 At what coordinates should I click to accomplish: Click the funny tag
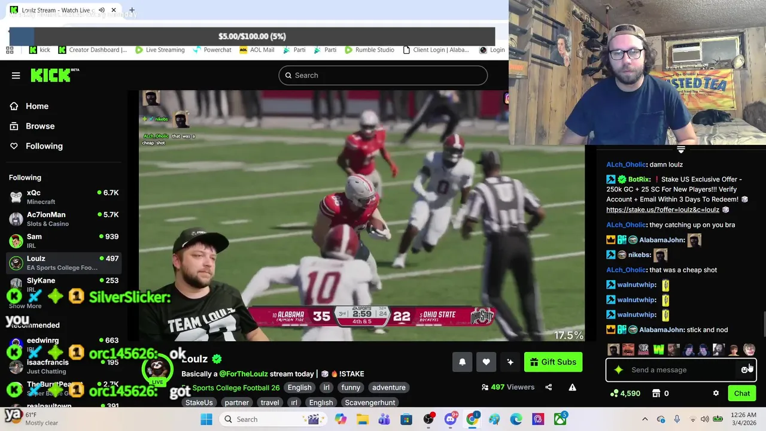[351, 387]
